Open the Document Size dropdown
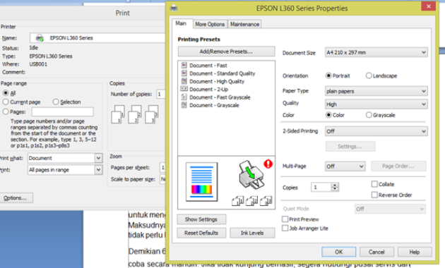This screenshot has width=445, height=268. (x=376, y=52)
